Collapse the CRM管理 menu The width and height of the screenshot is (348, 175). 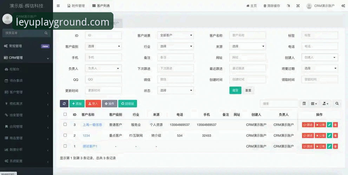26,58
